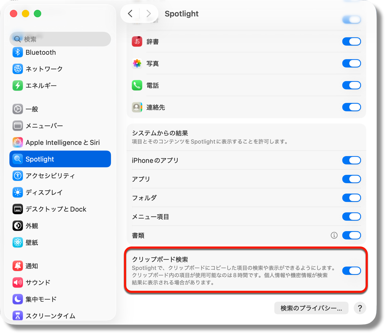Switch off the 連絡先 toggle
The image size is (385, 333).
point(351,107)
